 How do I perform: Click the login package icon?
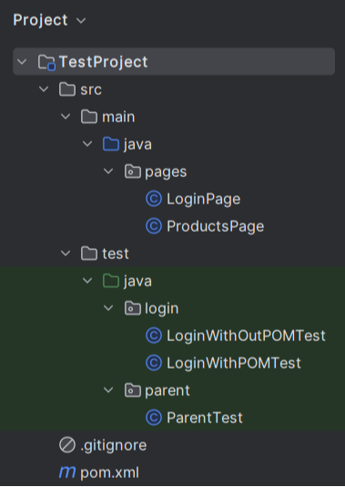(x=133, y=308)
